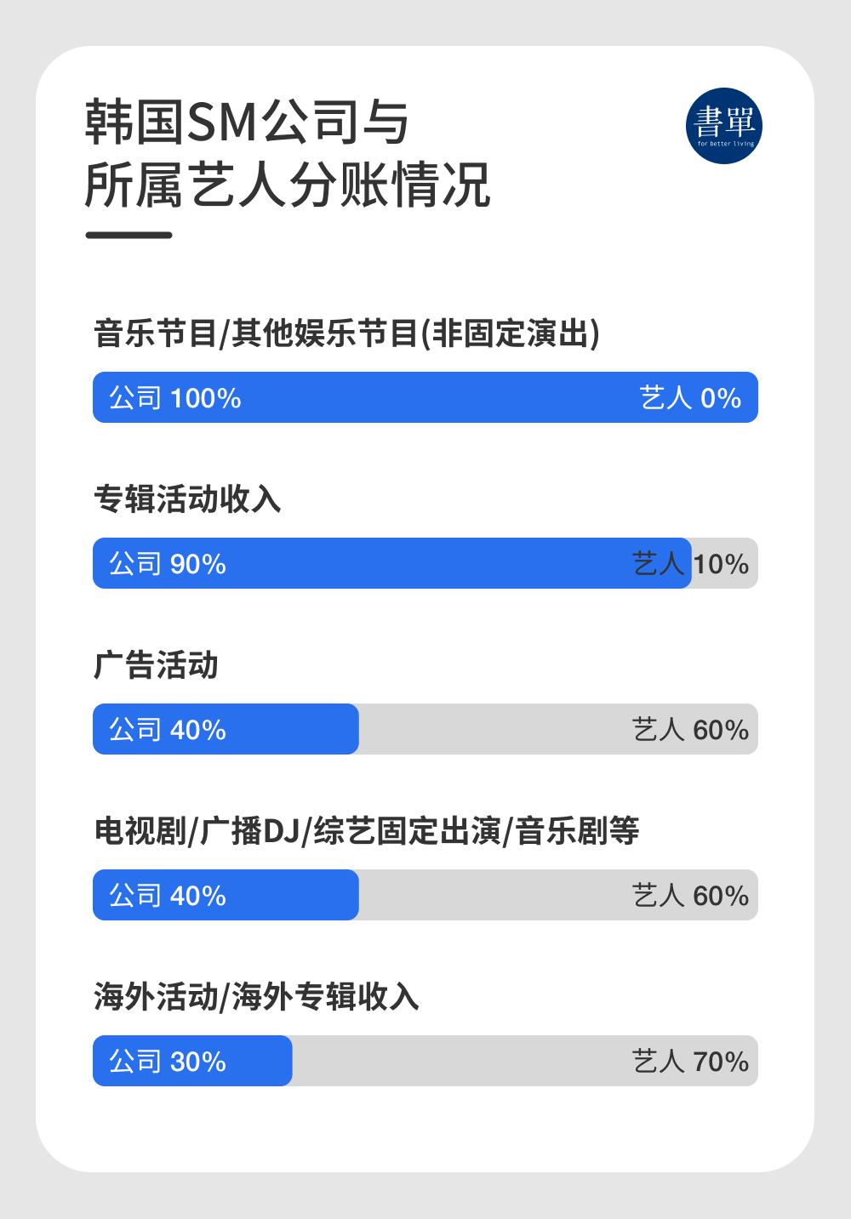The image size is (851, 1219).
Task: Click the 'for better living' logo tagline
Action: pyautogui.click(x=724, y=144)
